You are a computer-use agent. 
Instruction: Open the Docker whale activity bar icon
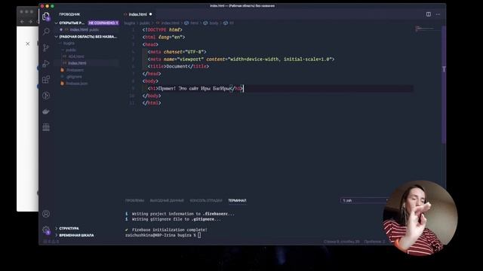tap(46, 111)
